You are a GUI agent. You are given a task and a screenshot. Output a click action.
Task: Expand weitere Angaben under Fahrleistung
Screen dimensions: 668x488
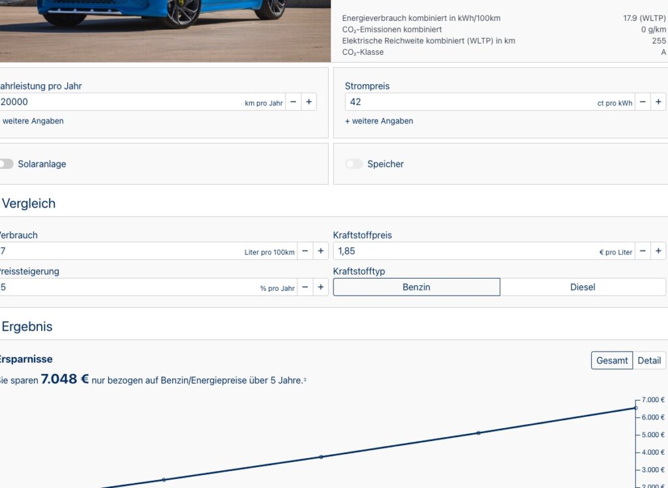pyautogui.click(x=33, y=121)
